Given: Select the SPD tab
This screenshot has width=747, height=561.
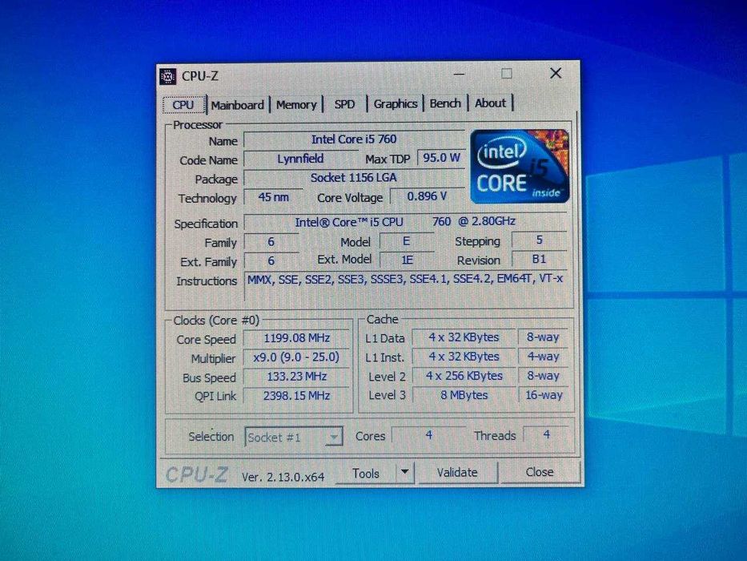Looking at the screenshot, I should (x=344, y=104).
